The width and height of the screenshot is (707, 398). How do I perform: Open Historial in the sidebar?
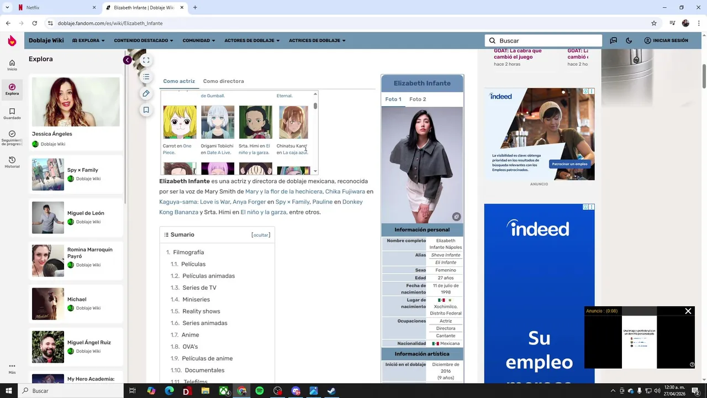(x=12, y=162)
